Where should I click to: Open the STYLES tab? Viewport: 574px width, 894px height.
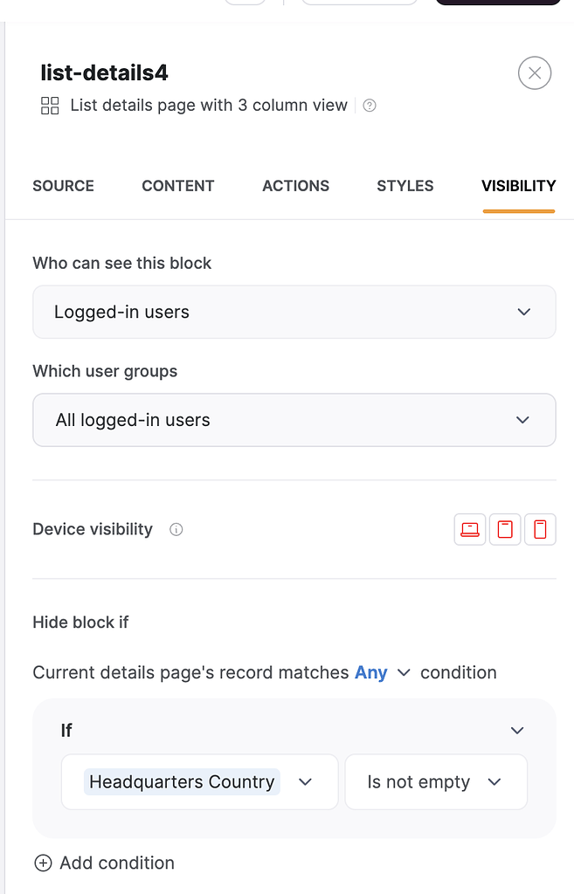pyautogui.click(x=405, y=186)
